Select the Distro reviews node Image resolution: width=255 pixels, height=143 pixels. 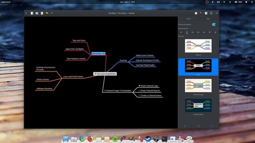[x=43, y=79]
